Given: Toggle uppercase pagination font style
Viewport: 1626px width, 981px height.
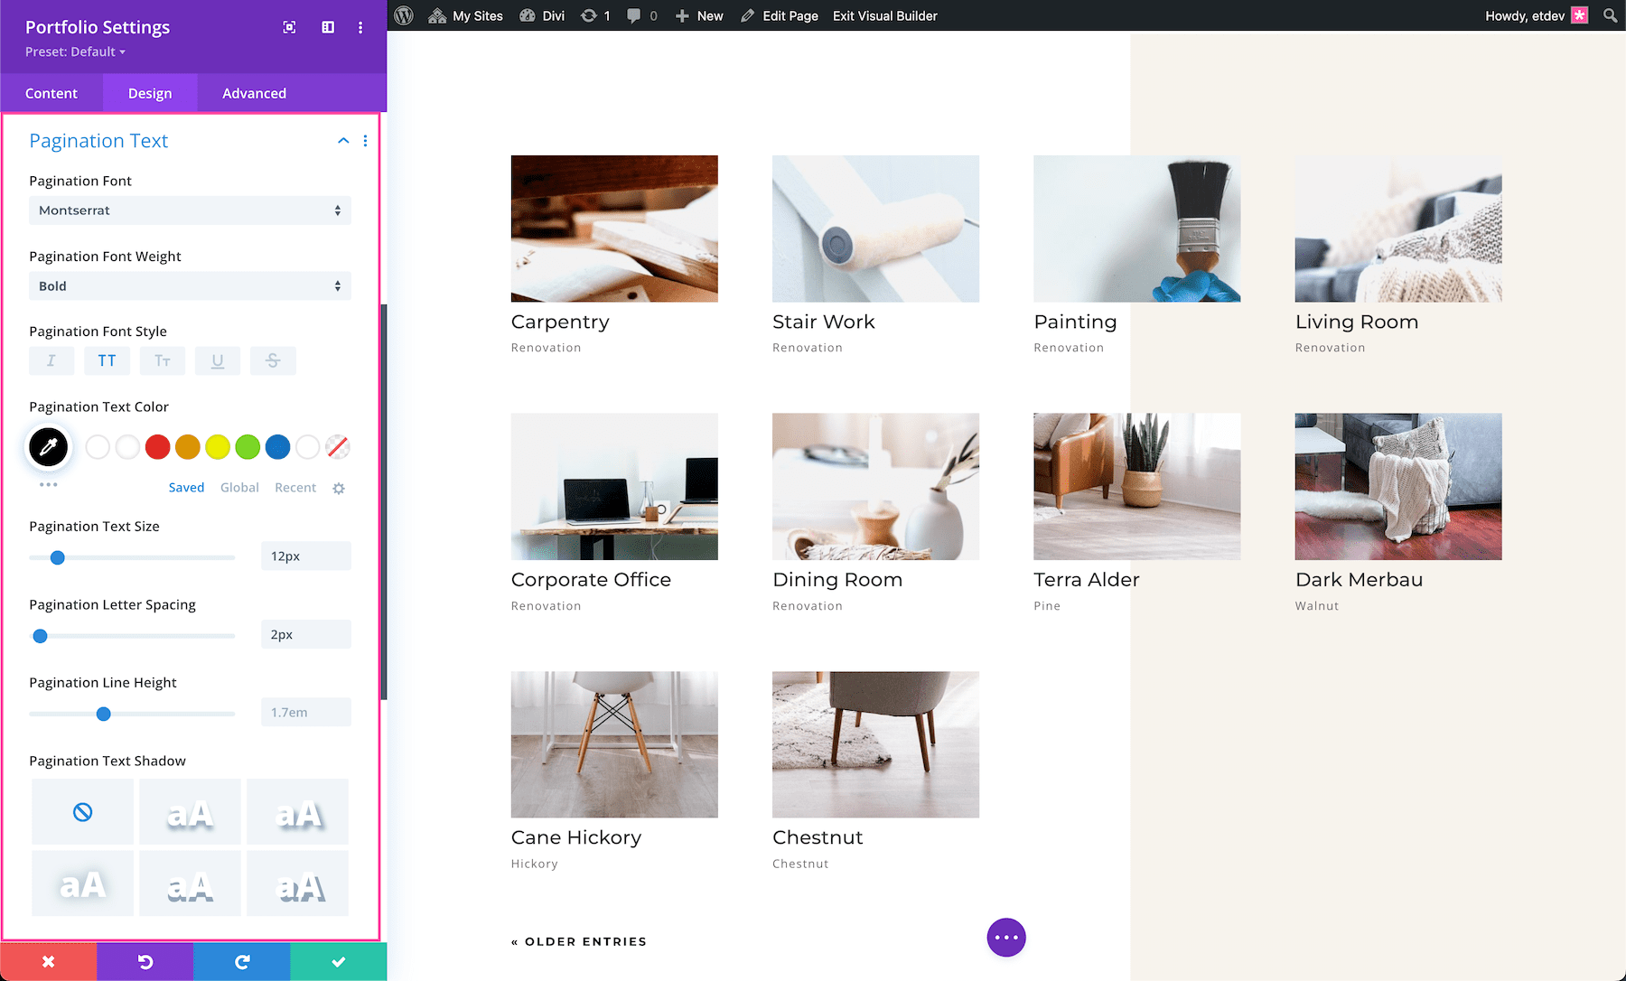Looking at the screenshot, I should (x=107, y=360).
